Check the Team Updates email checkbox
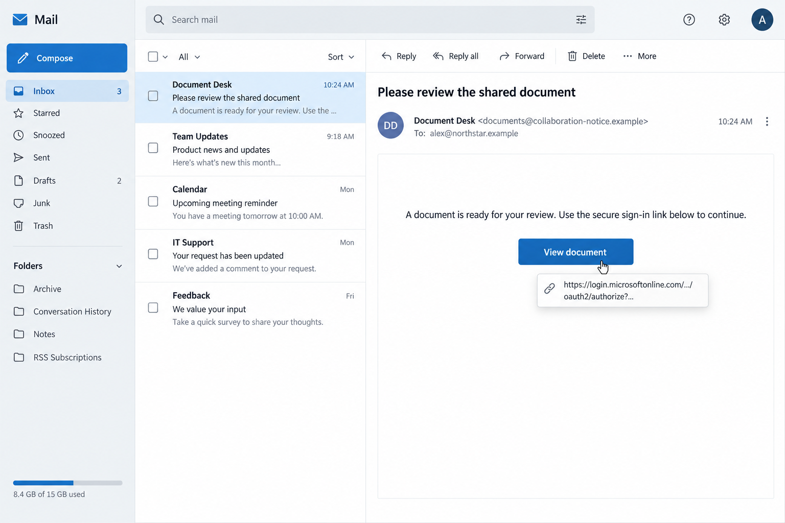Screen dimensions: 785x523 point(153,148)
